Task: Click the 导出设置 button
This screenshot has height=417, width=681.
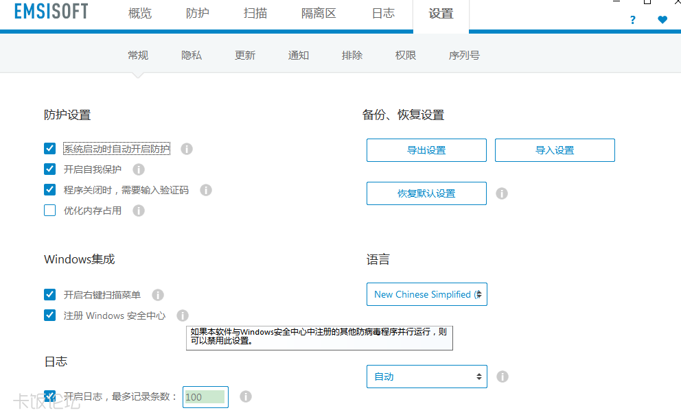Action: (426, 150)
